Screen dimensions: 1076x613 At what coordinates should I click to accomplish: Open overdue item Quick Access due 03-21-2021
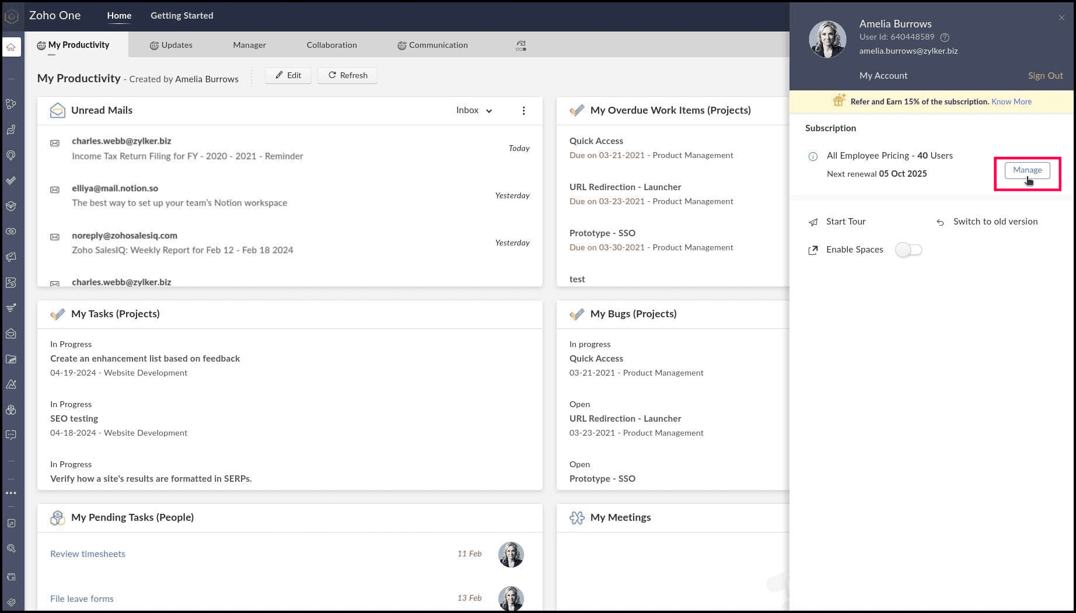(596, 141)
